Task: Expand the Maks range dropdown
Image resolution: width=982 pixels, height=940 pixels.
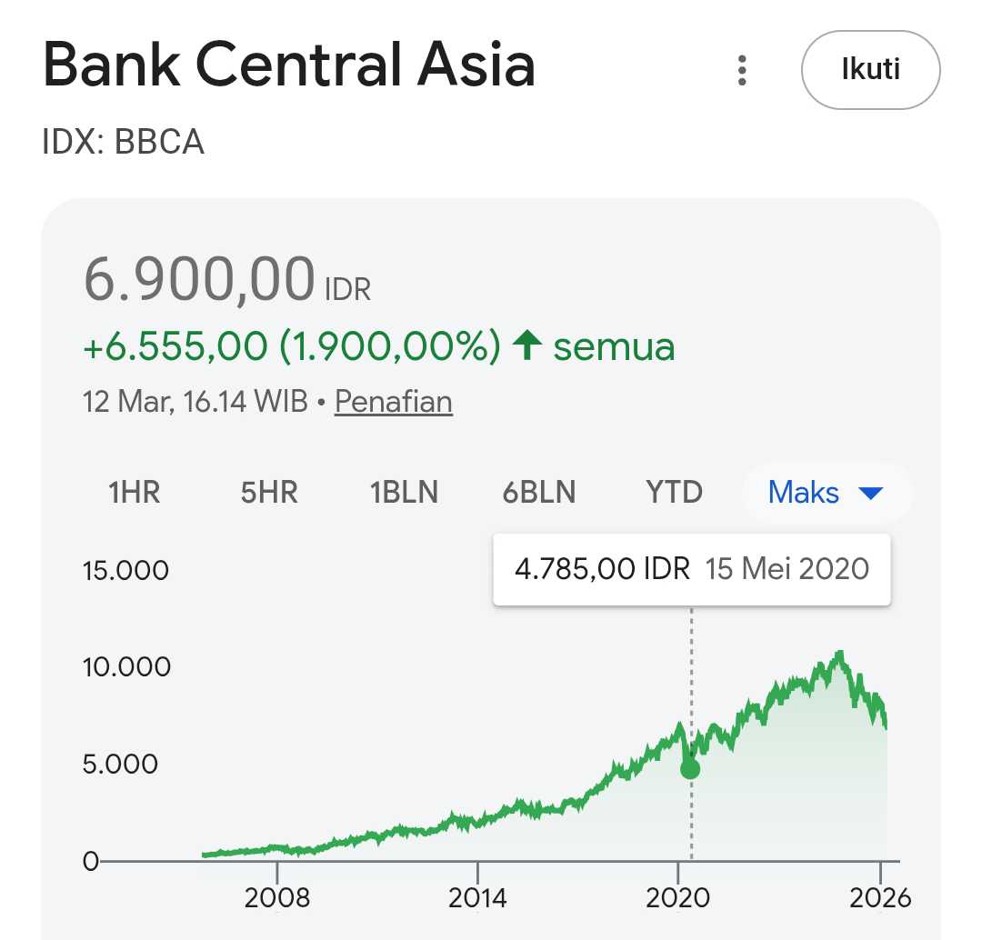Action: (825, 493)
